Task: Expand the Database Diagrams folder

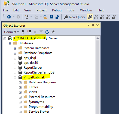Action: [x=20, y=83]
